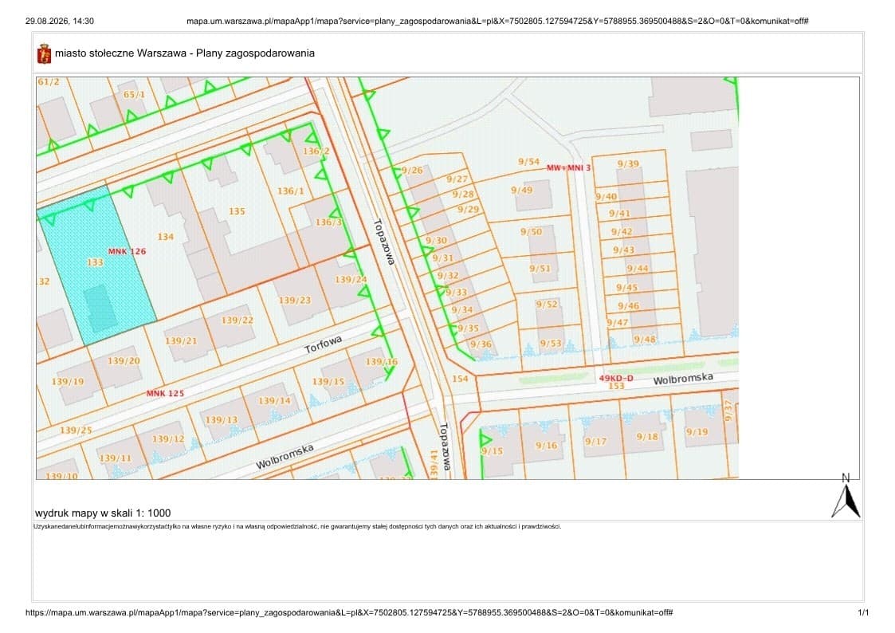The image size is (895, 633).
Task: Click the north arrow compass icon
Action: pos(846,495)
